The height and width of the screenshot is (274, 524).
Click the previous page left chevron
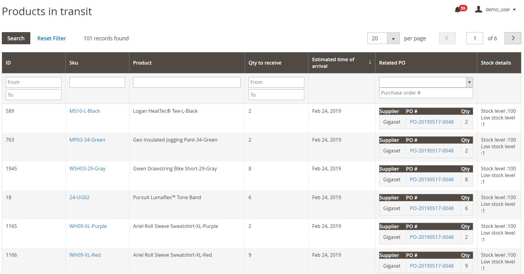(x=447, y=38)
